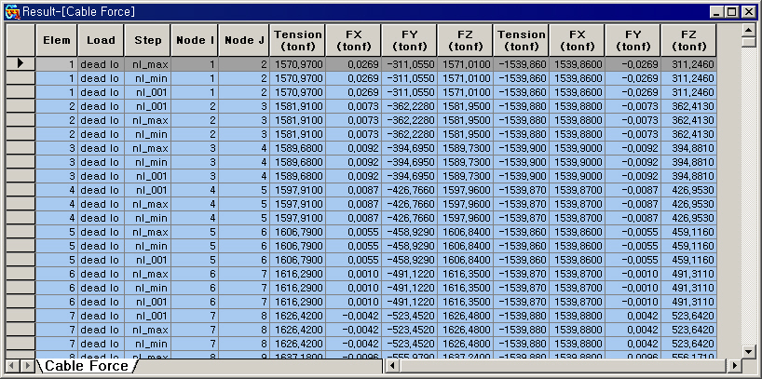Screen dimensions: 762x379
Task: Click the vertical scrollbar down arrow
Action: pyautogui.click(x=748, y=351)
